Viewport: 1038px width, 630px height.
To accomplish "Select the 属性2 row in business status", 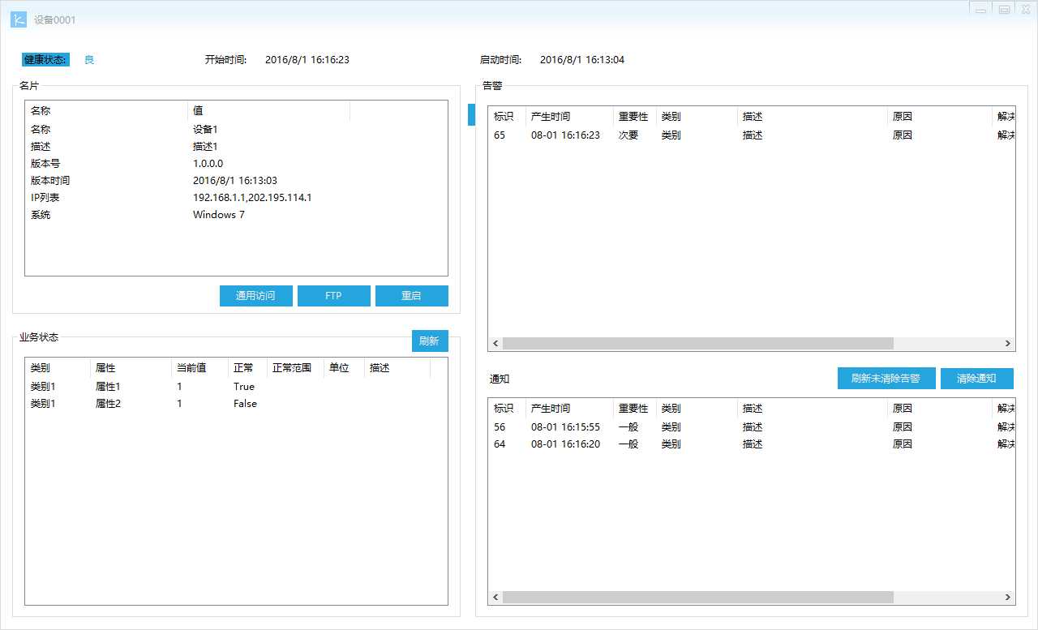I will click(x=236, y=404).
